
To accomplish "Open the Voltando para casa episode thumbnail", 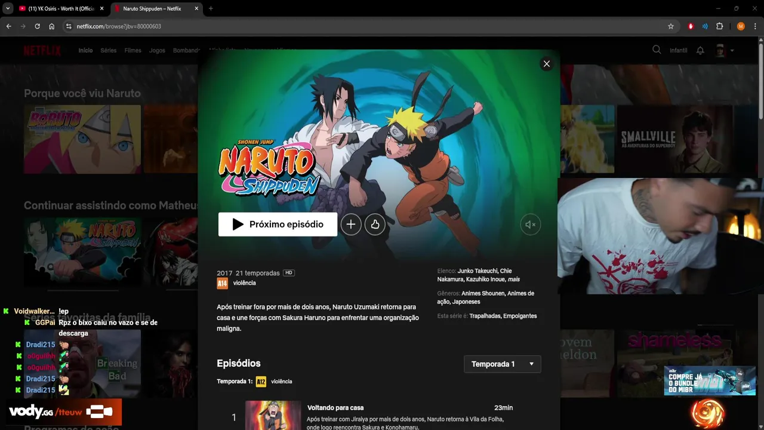I will [x=273, y=415].
